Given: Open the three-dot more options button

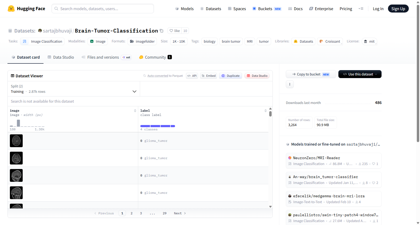Looking at the screenshot, I should pos(290,84).
